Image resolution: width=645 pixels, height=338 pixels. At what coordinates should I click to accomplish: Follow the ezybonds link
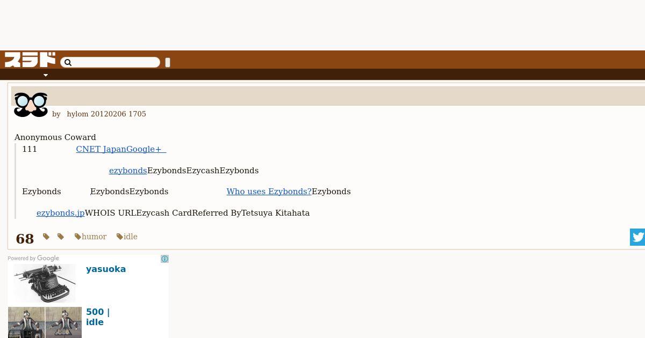128,171
